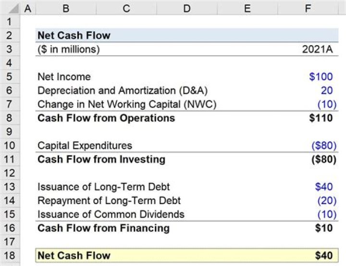Click Issuance of Common Dividends value (10)

pyautogui.click(x=325, y=214)
